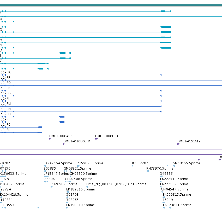Click the EK173841.5prime EST label
The width and height of the screenshot is (222, 209).
pos(177,205)
